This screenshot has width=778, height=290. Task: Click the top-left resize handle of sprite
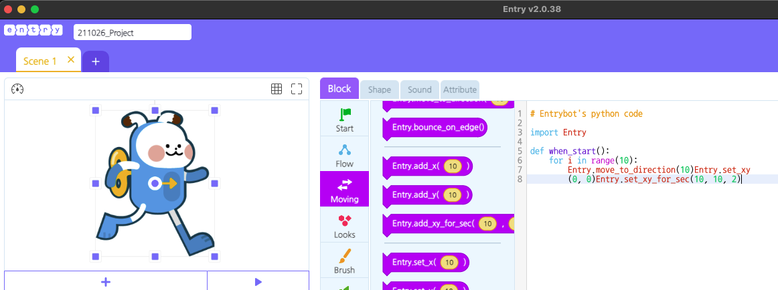pyautogui.click(x=96, y=110)
